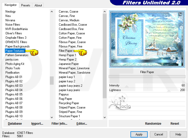Select Photo Aging Kit category
This screenshot has width=188, height=138.
click(x=15, y=64)
